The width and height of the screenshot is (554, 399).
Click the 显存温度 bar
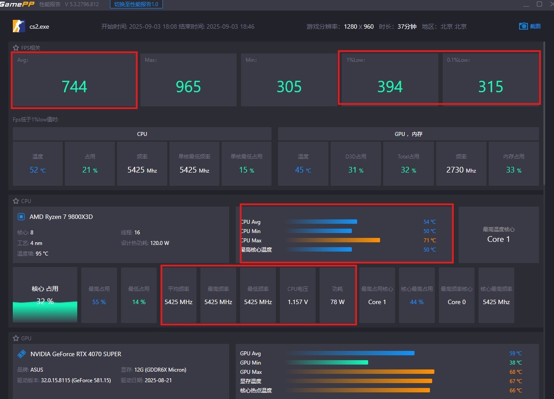pos(359,381)
